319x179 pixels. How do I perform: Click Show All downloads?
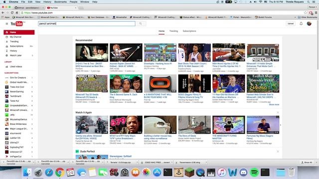pos(307,163)
